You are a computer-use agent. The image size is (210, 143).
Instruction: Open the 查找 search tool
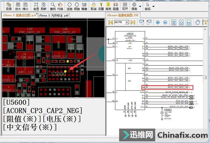(53, 6)
